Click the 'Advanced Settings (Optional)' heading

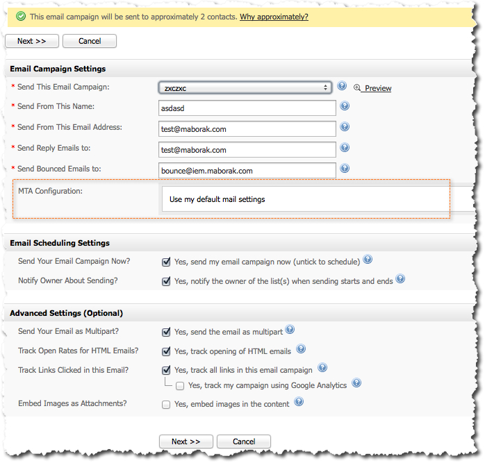click(x=67, y=313)
